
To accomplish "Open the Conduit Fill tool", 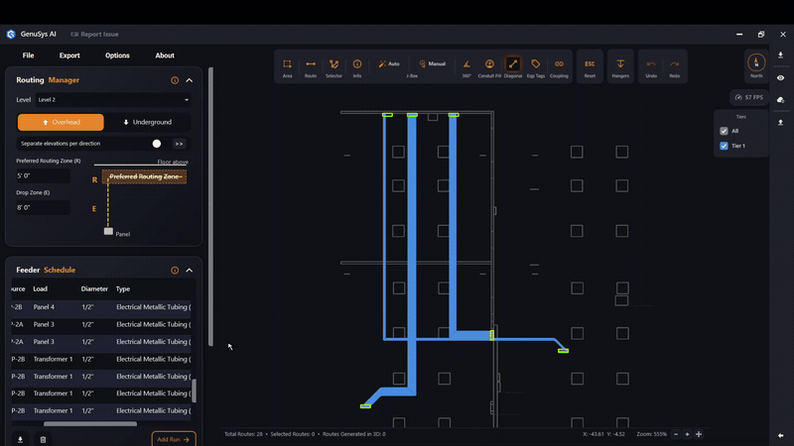I will (489, 67).
